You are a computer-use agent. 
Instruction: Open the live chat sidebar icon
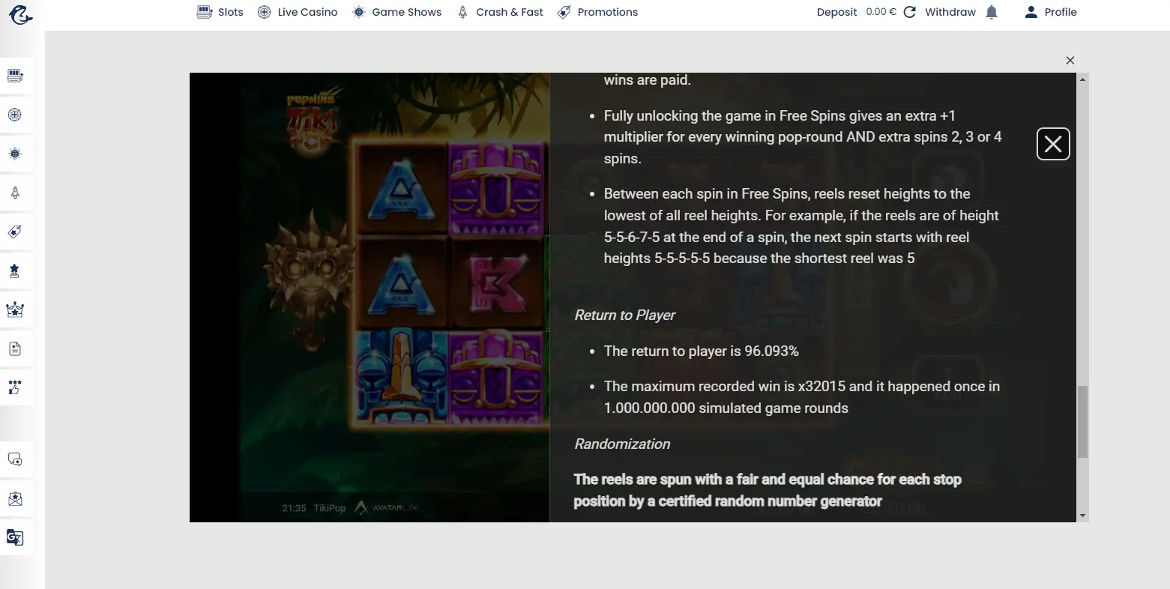click(x=15, y=459)
